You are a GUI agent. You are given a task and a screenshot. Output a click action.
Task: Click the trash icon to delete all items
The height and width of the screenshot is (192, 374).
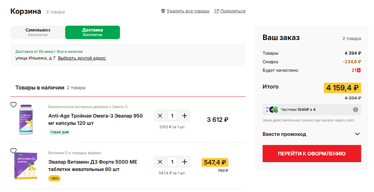(163, 11)
